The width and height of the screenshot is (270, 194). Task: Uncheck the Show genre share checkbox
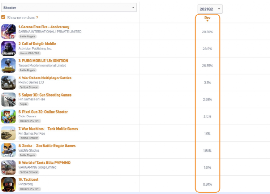3,17
